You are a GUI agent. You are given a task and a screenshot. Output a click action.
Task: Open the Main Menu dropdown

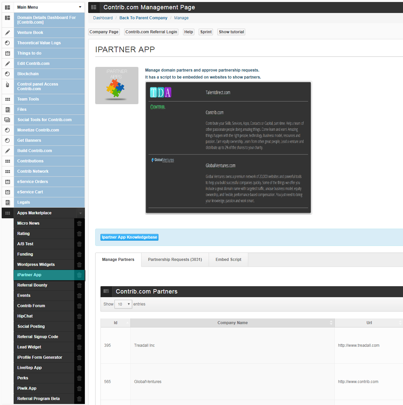49,7
